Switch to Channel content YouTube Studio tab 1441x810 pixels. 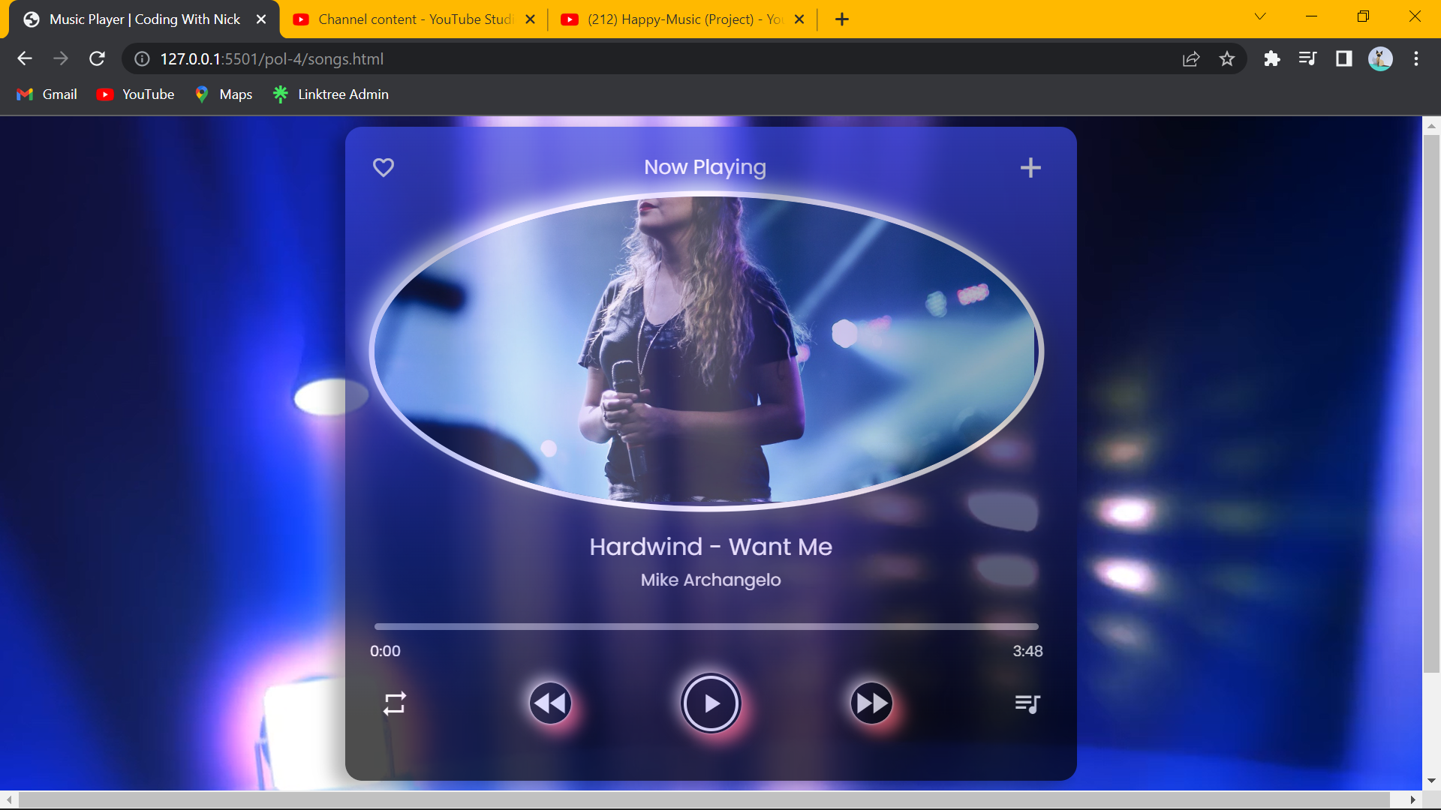click(415, 19)
